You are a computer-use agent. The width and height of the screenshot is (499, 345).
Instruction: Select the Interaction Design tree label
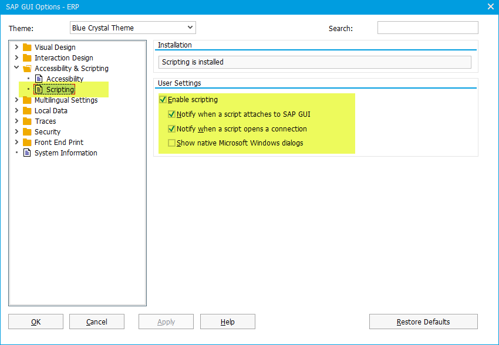(x=63, y=58)
